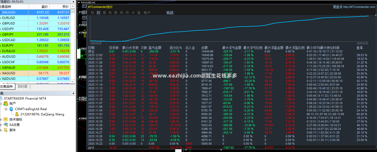377x152 pixels.
Task: Select the EURAUD symbol row
Action: click(x=35, y=51)
